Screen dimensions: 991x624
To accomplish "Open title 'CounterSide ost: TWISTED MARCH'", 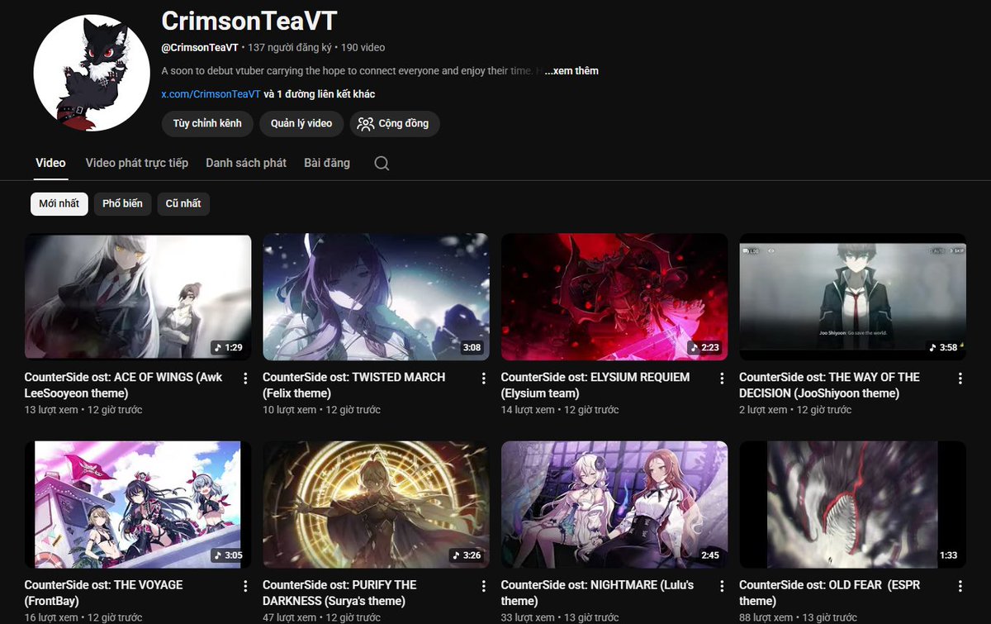I will (354, 385).
